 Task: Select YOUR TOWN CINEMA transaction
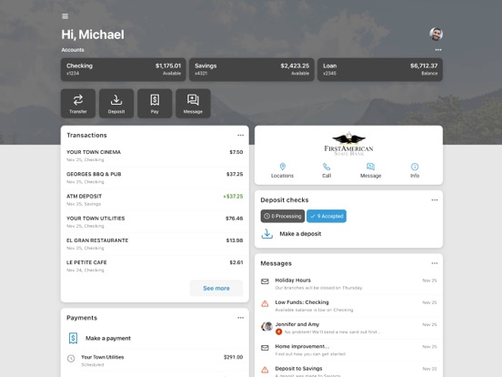(155, 156)
